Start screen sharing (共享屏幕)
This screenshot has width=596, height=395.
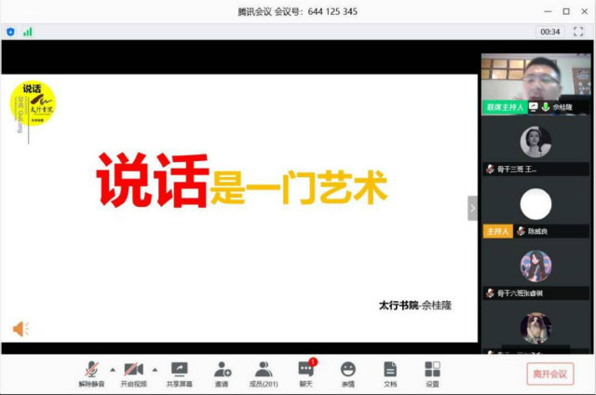point(179,375)
